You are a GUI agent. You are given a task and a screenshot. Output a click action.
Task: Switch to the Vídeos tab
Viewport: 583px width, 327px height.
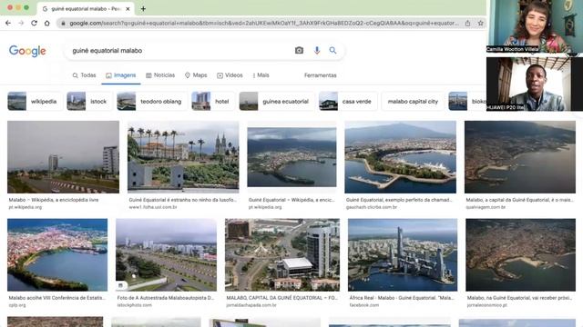click(x=230, y=75)
